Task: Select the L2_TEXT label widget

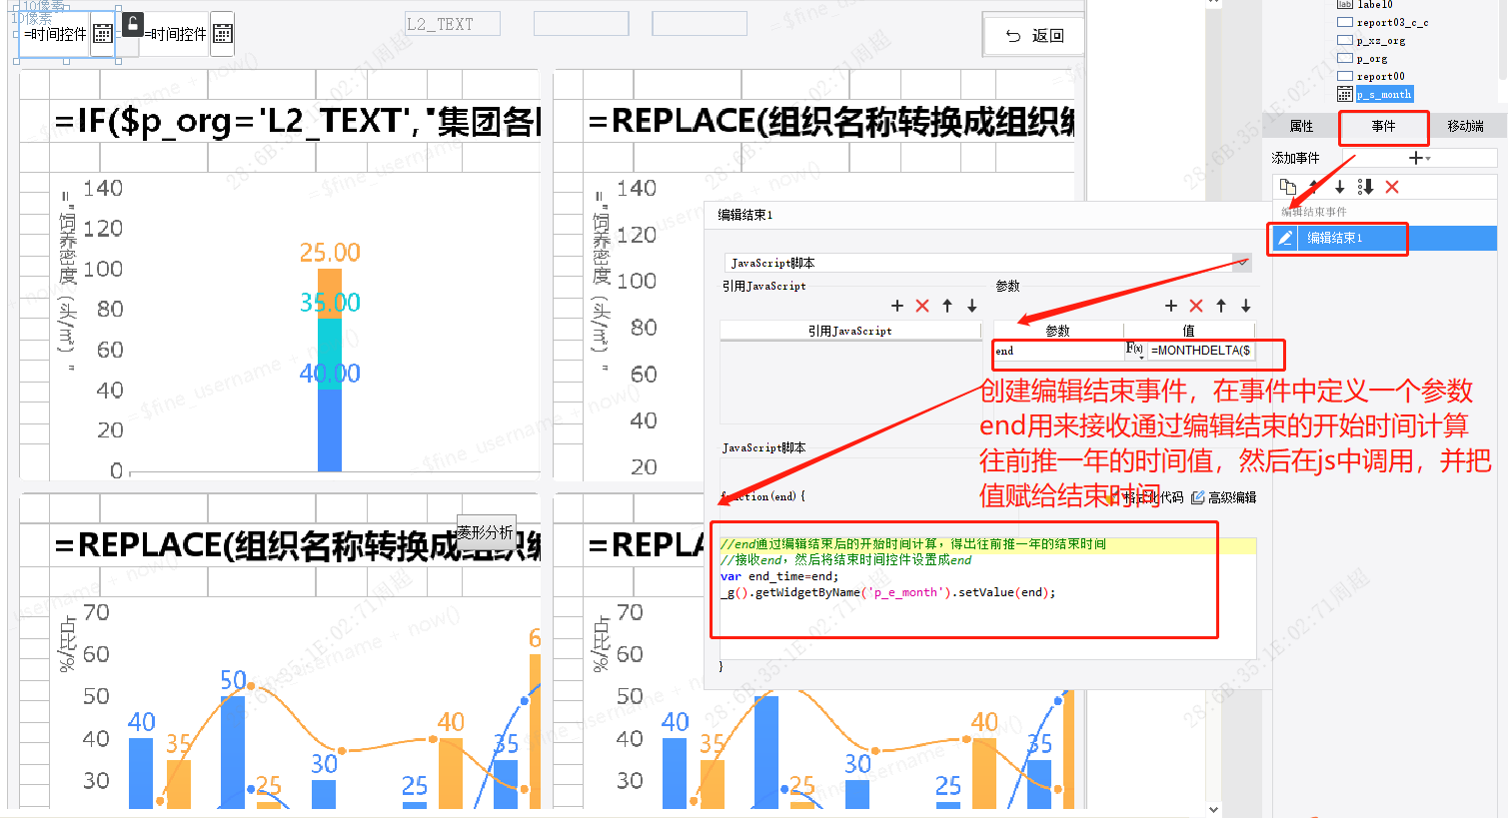Action: [x=454, y=24]
